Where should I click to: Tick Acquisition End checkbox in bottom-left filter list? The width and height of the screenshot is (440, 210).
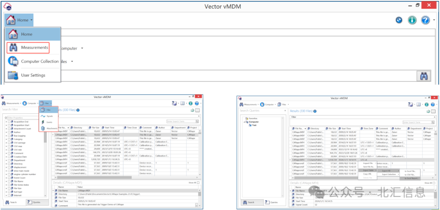point(9,122)
